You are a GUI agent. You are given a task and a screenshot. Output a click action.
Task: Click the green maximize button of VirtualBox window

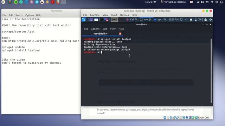(x=207, y=11)
